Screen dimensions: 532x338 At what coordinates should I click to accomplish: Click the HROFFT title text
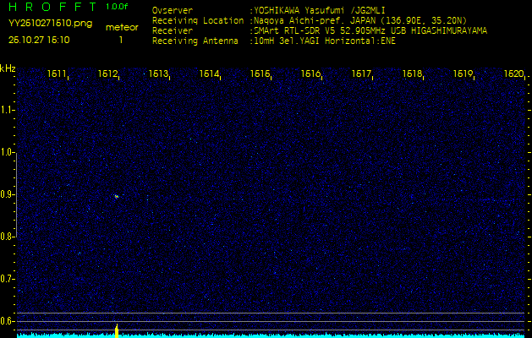52,7
